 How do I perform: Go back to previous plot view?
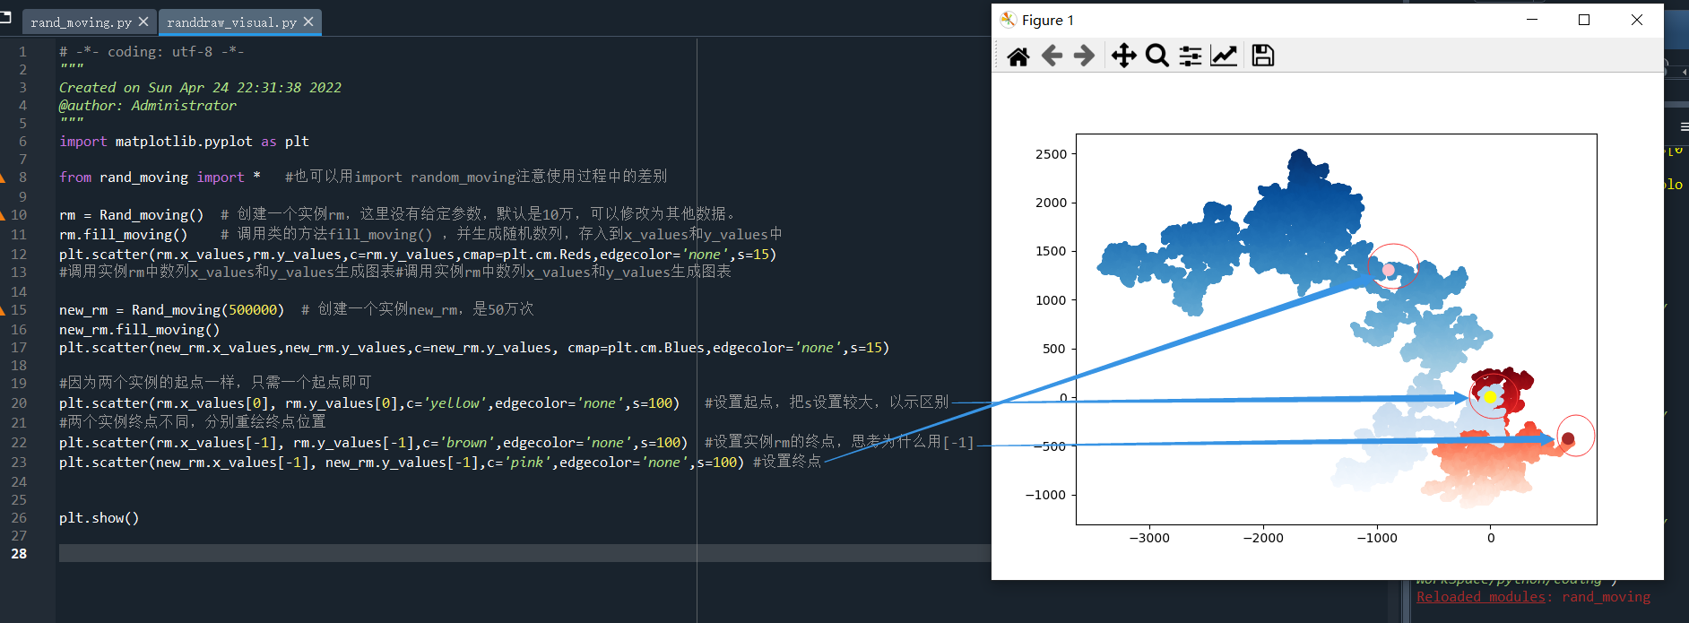[x=1052, y=56]
